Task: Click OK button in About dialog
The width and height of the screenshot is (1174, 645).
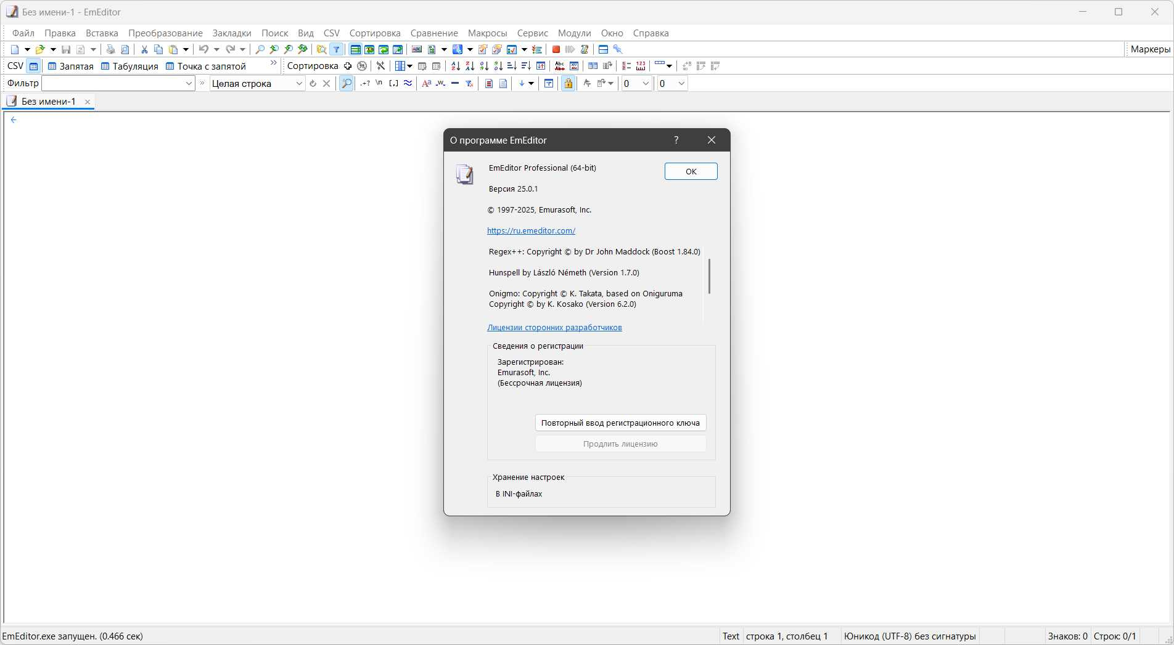Action: click(x=691, y=171)
